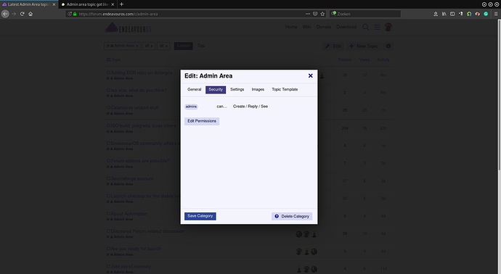This screenshot has width=501, height=274.
Task: Click the red headphones extension icon
Action: pos(477,14)
